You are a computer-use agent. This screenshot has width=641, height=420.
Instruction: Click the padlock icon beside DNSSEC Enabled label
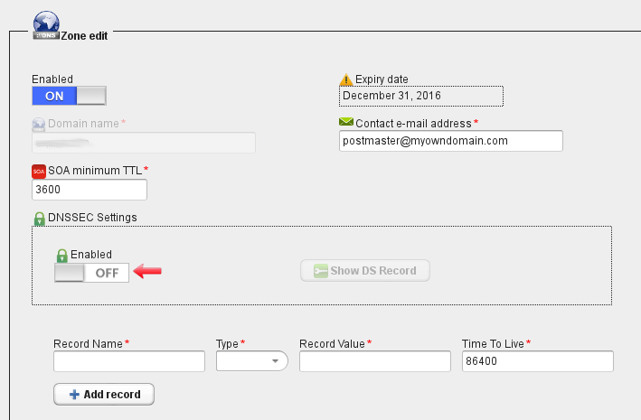[x=61, y=256]
